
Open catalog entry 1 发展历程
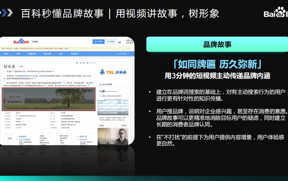(x=21, y=137)
